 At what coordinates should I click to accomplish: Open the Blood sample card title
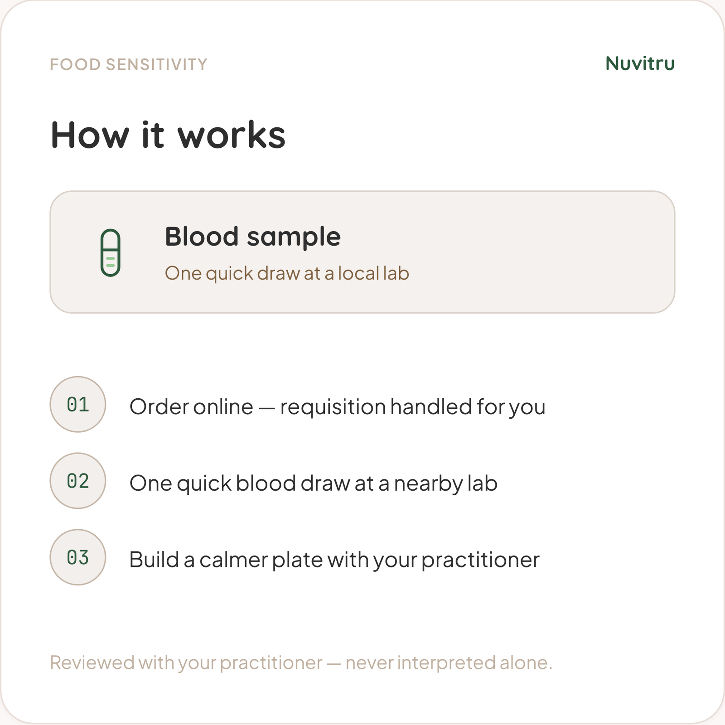click(x=252, y=237)
